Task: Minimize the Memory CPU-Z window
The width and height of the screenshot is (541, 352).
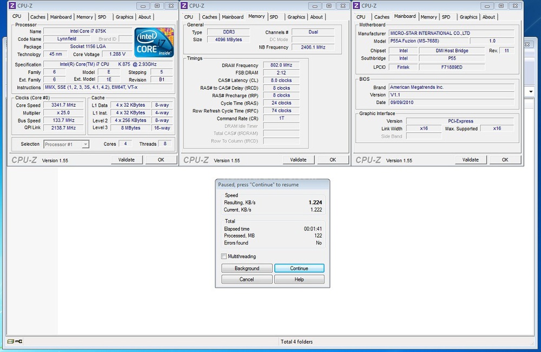Action: tap(315, 6)
